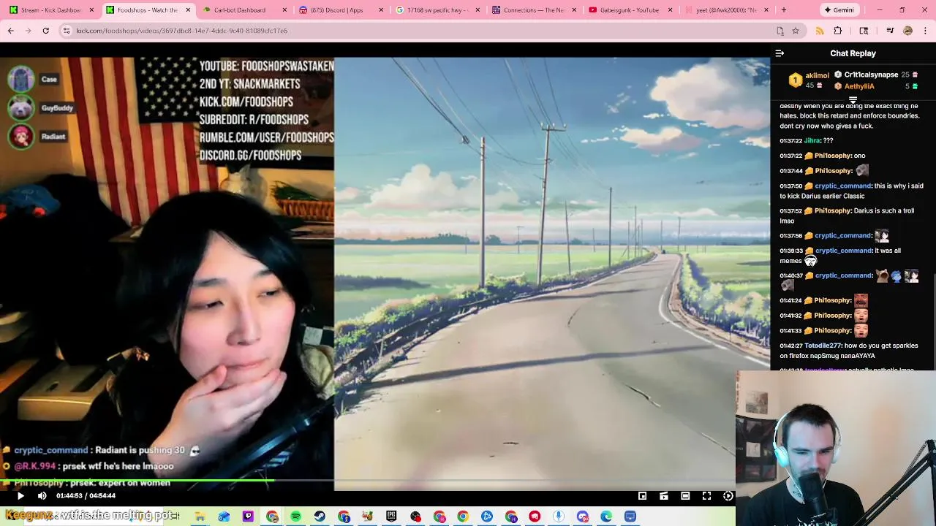Close the Carl-bot Dashboard tab
Screen dimensions: 936x526
coord(284,10)
